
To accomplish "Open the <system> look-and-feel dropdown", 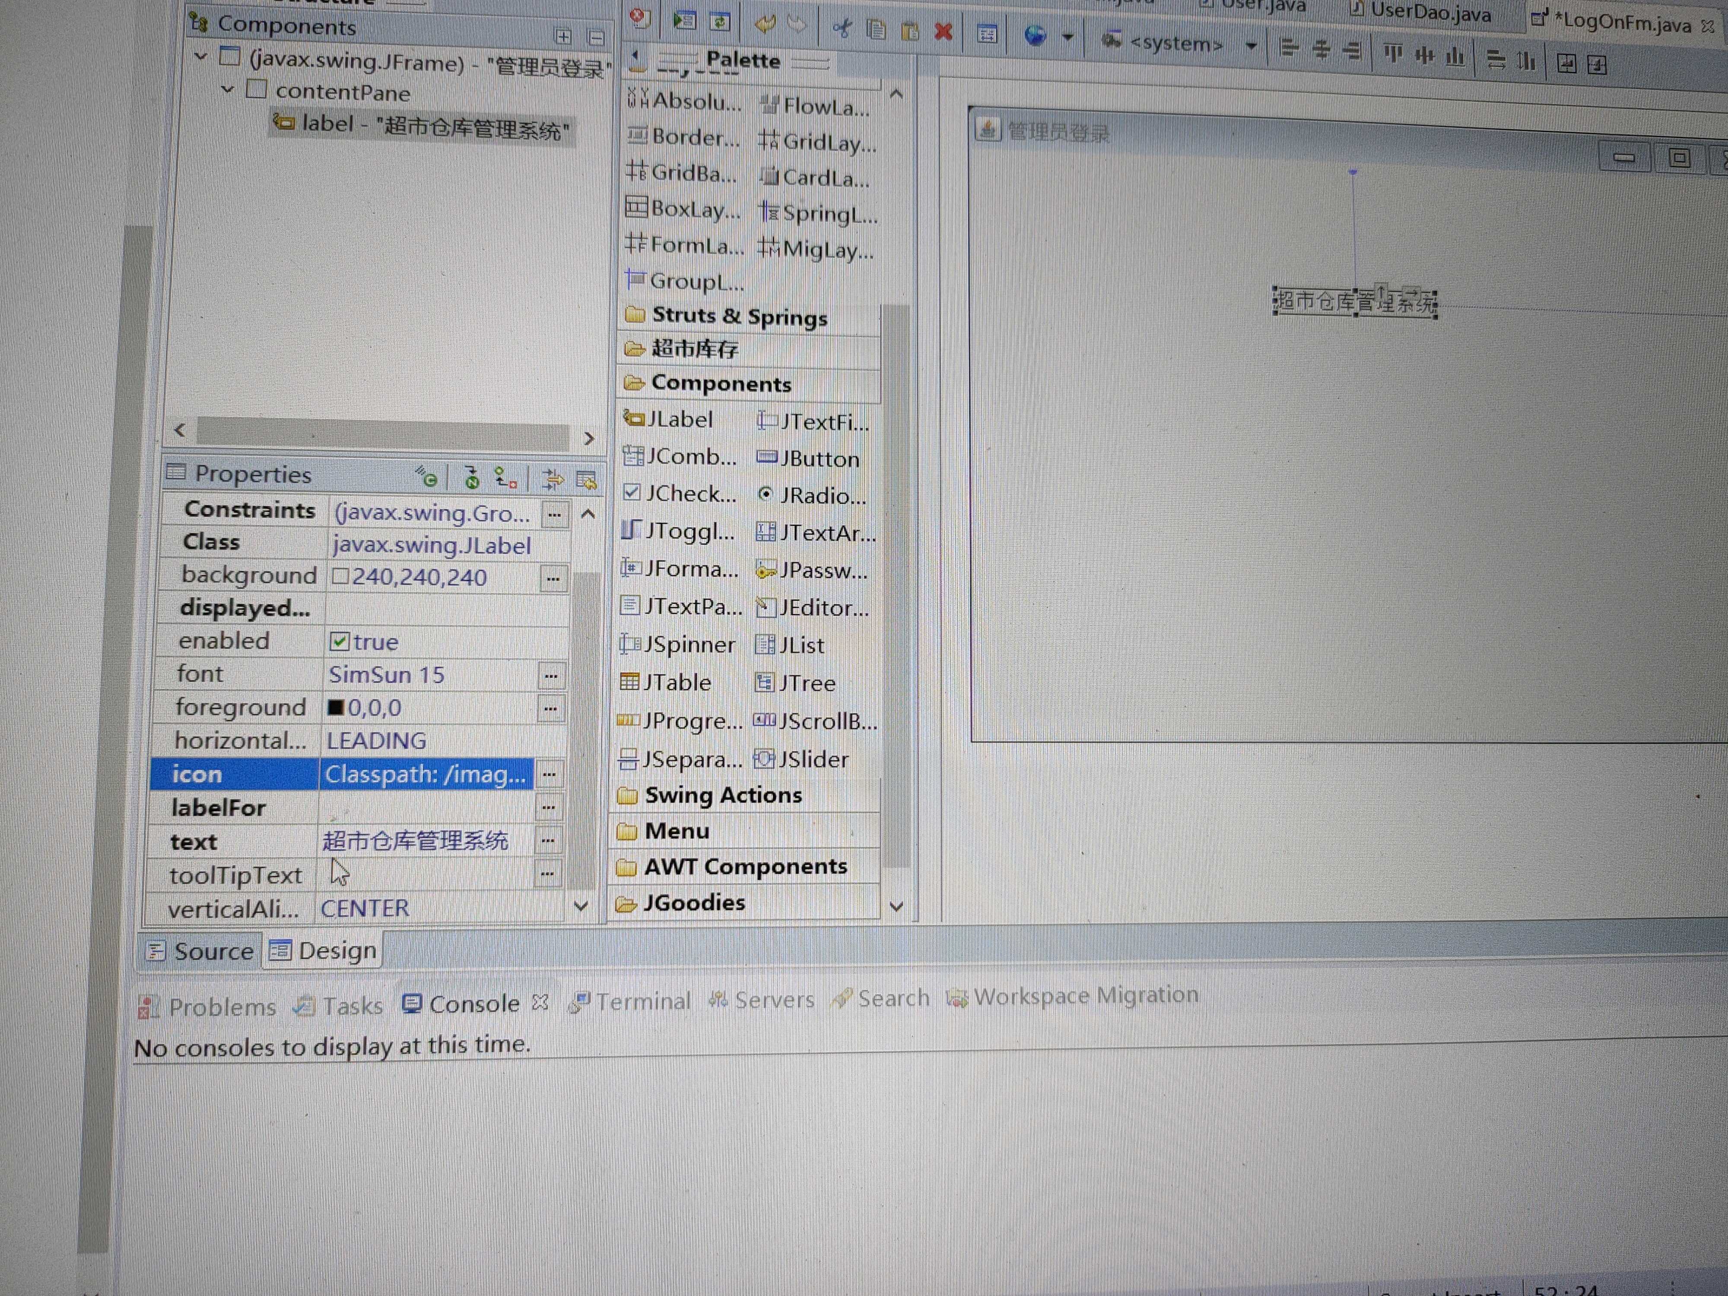I will point(1252,46).
